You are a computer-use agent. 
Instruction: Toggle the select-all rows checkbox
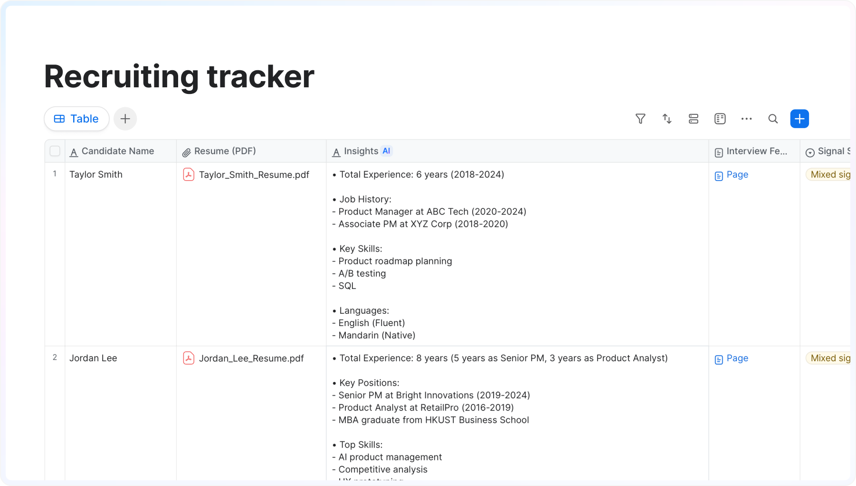pos(55,151)
